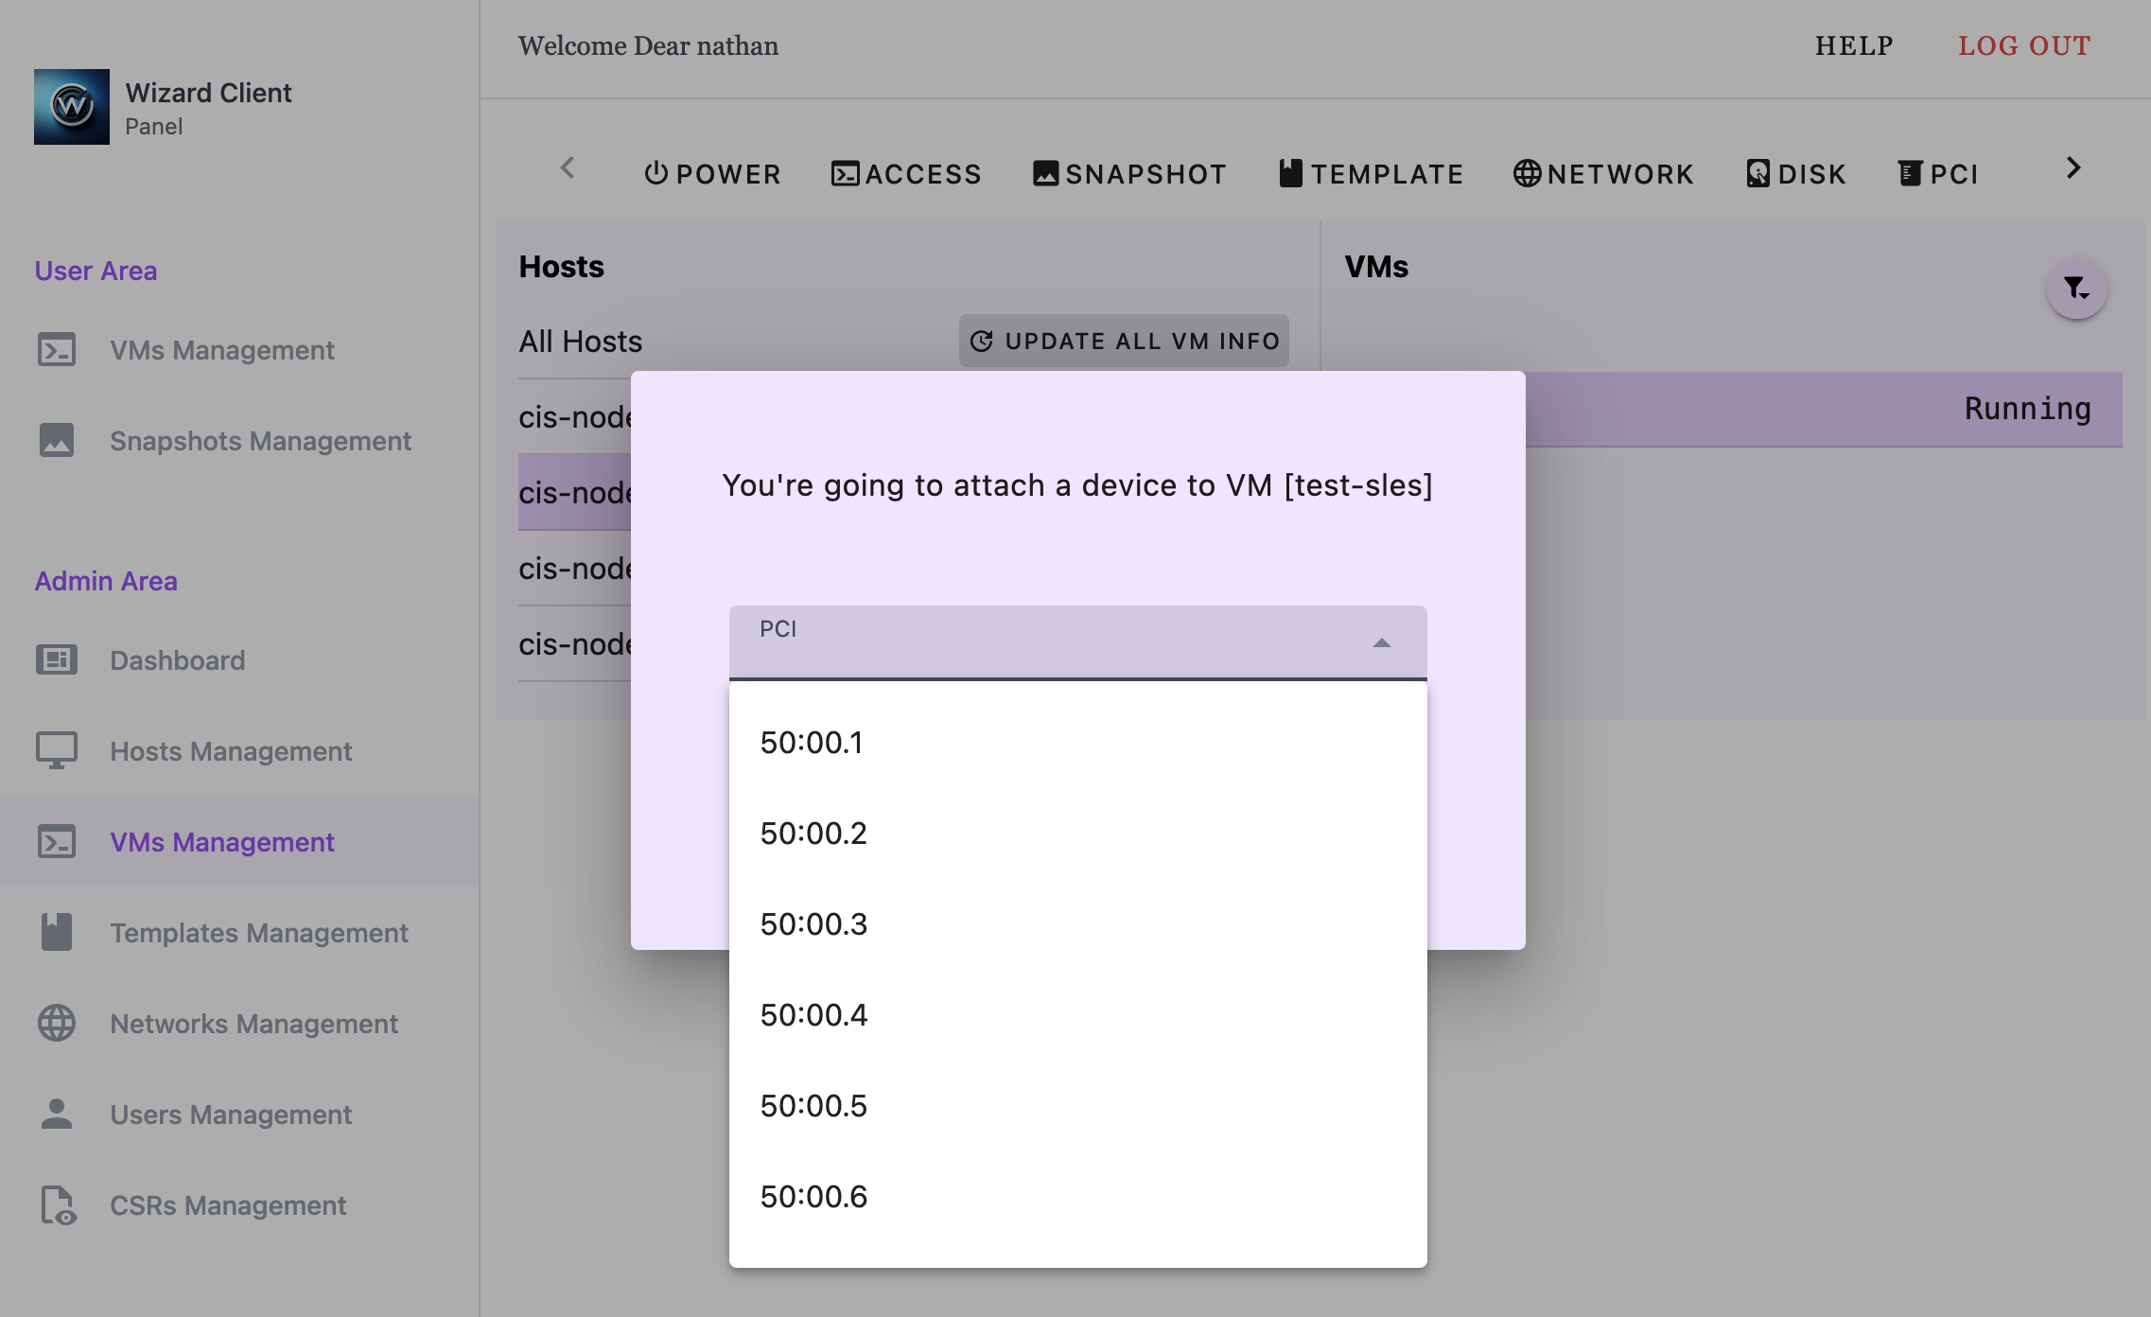Click the Hosts Management monitor icon
The height and width of the screenshot is (1317, 2151).
tap(56, 750)
